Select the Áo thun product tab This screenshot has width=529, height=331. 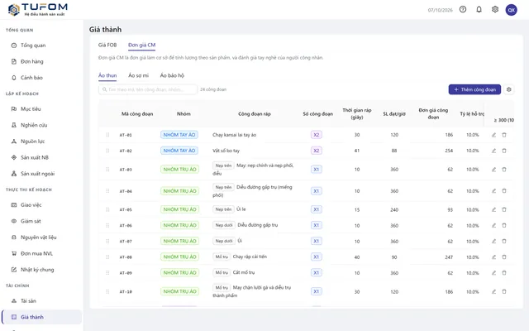107,75
